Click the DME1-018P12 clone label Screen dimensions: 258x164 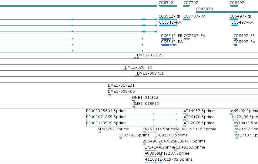(x=146, y=104)
